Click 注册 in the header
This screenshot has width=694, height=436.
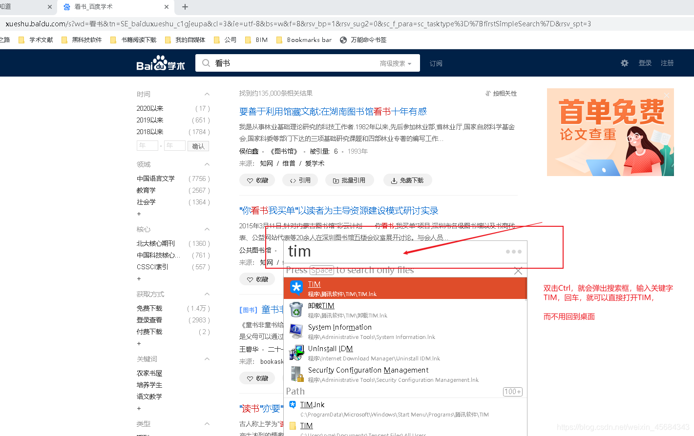(667, 63)
